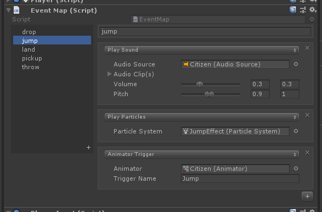
Task: Click the Pitch label
Action: click(x=121, y=94)
